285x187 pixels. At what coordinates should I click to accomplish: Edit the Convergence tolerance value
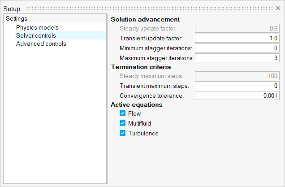pos(237,96)
